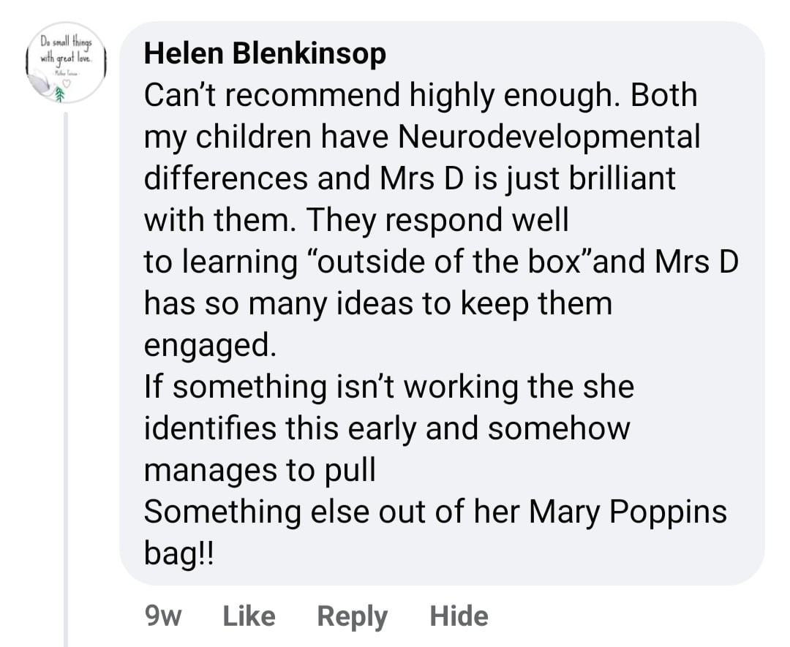Click "with great love" text in the avatar
The height and width of the screenshot is (647, 790).
click(x=66, y=59)
